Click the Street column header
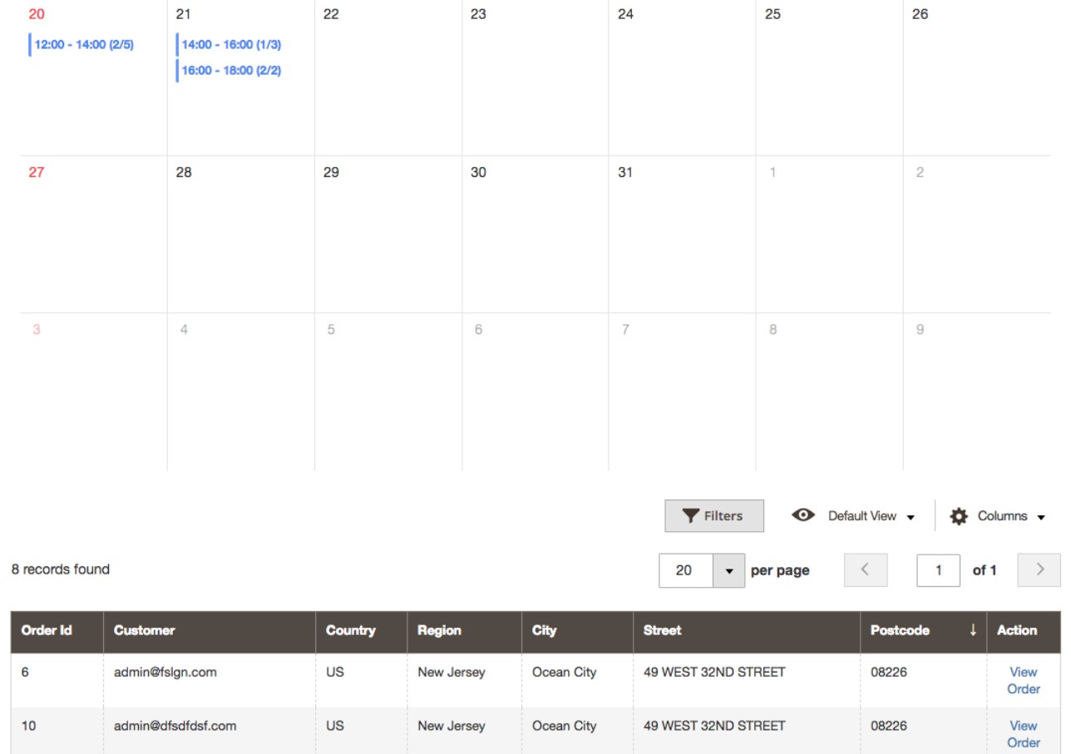The height and width of the screenshot is (754, 1071). pyautogui.click(x=662, y=631)
